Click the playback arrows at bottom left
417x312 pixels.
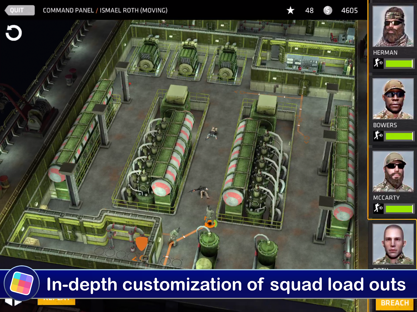[x=13, y=302]
